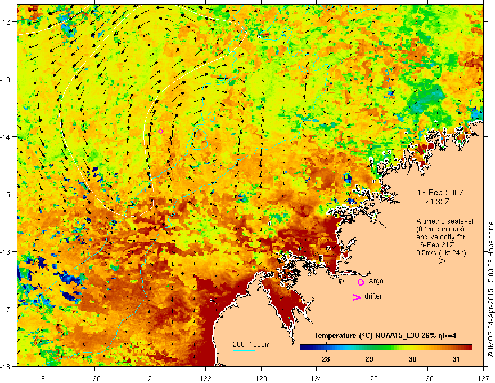
Task: Click latitude axis label -18
Action: 6,366
